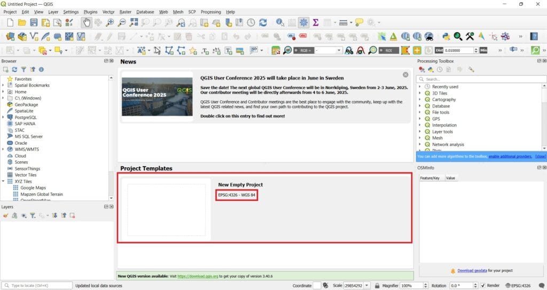This screenshot has width=547, height=290.
Task: Refresh the Browser panel
Action: [14, 69]
